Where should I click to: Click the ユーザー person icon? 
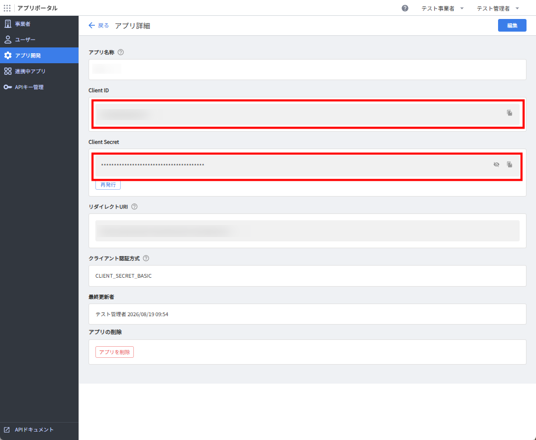click(x=7, y=40)
